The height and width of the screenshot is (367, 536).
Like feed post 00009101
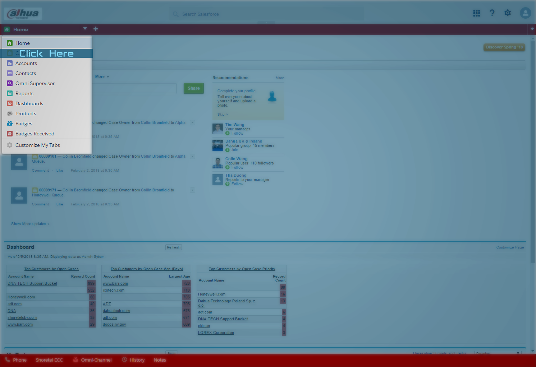60,171
